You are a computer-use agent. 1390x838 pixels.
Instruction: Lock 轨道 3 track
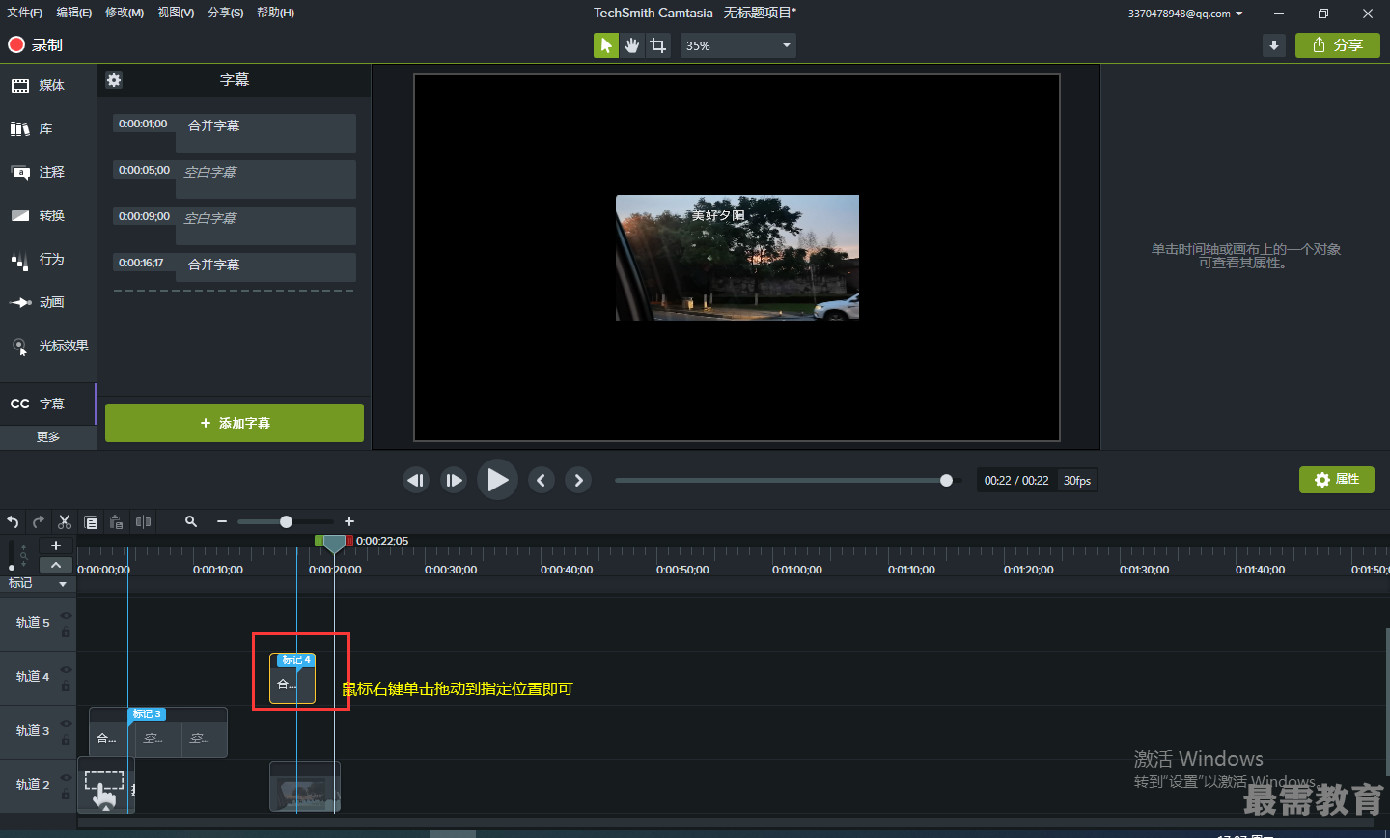66,740
